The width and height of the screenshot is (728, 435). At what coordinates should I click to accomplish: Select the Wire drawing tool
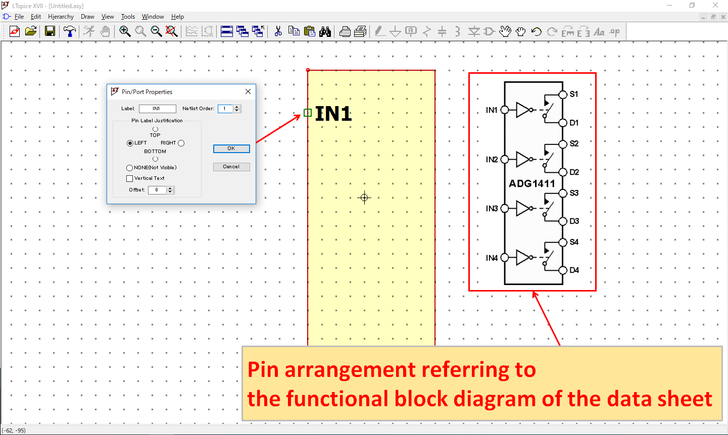pyautogui.click(x=380, y=31)
